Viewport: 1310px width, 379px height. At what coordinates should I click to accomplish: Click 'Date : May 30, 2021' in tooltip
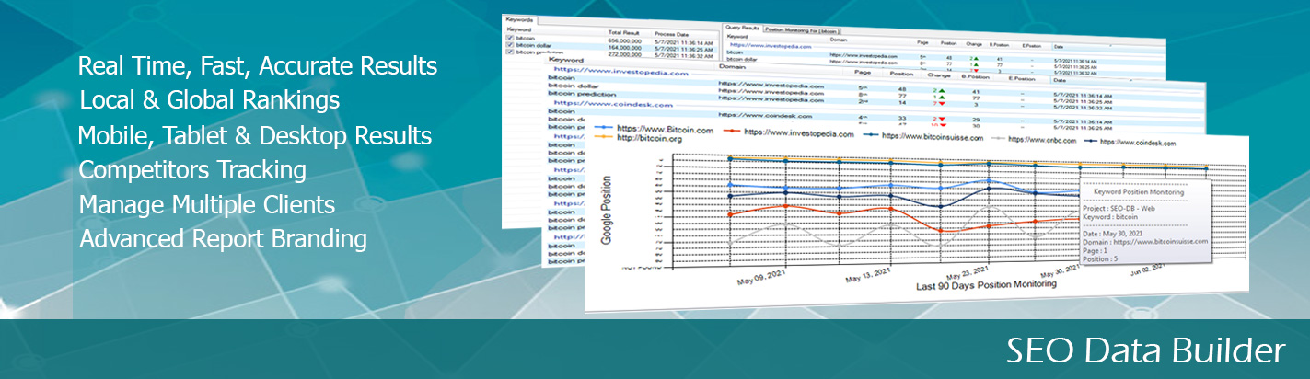tap(1111, 233)
